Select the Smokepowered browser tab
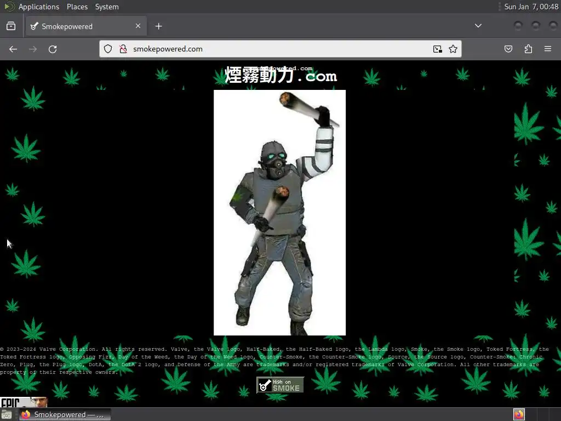 coord(86,26)
